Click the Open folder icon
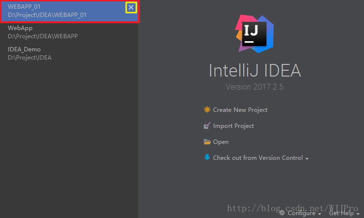Image resolution: width=364 pixels, height=218 pixels. (207, 142)
